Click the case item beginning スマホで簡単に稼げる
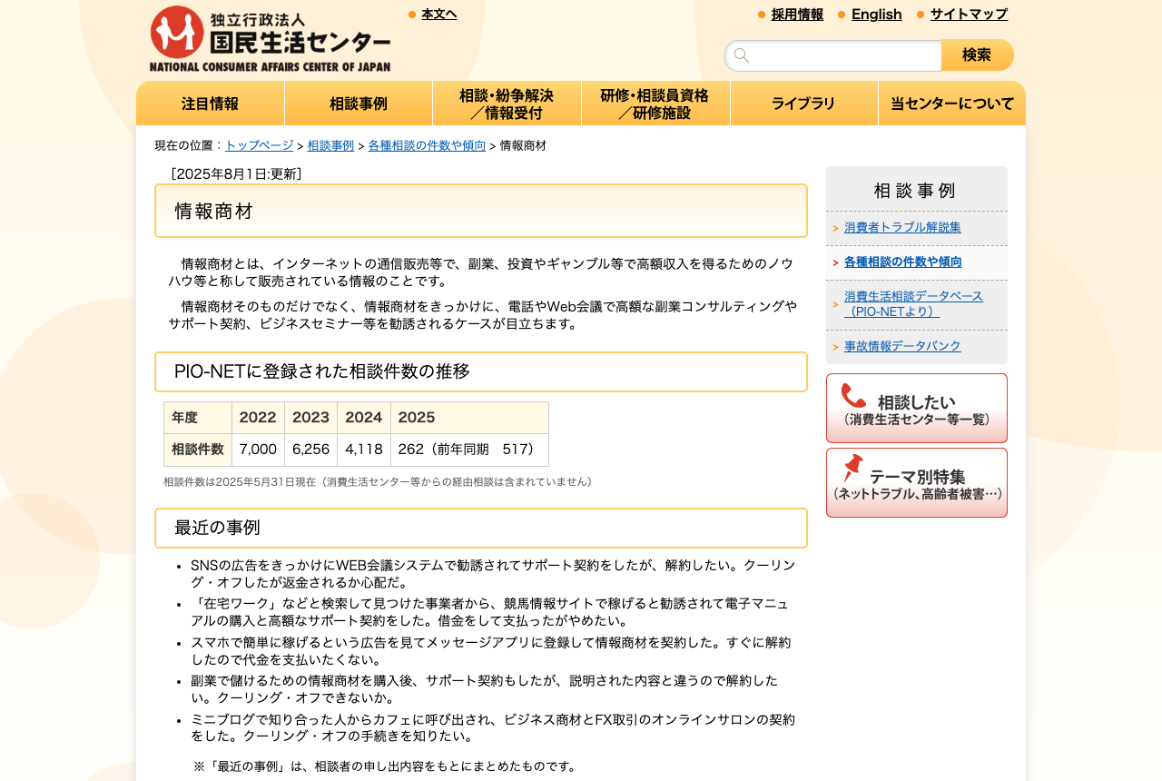Viewport: 1162px width, 781px height. pyautogui.click(x=491, y=651)
